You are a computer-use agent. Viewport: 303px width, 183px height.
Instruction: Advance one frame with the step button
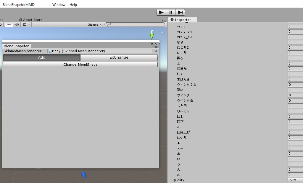tap(180, 12)
